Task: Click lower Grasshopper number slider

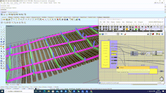Action: point(114,60)
